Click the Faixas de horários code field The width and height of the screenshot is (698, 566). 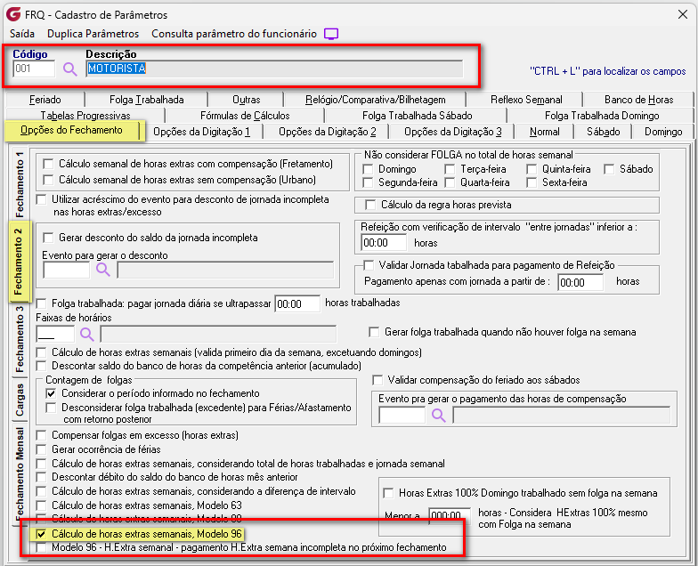pyautogui.click(x=55, y=335)
